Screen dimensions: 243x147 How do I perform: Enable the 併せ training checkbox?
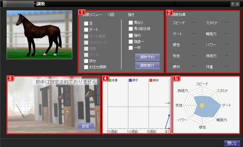tap(86, 61)
